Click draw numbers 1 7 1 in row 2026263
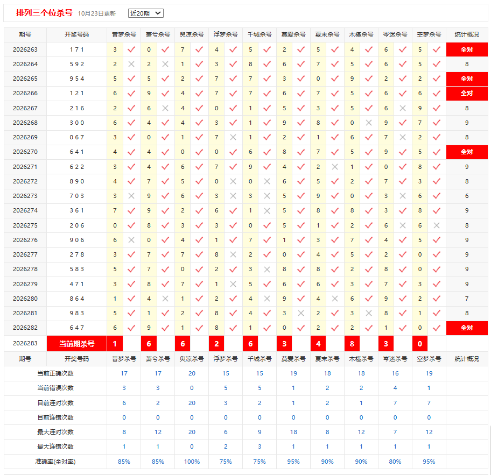The height and width of the screenshot is (475, 491). pos(76,49)
